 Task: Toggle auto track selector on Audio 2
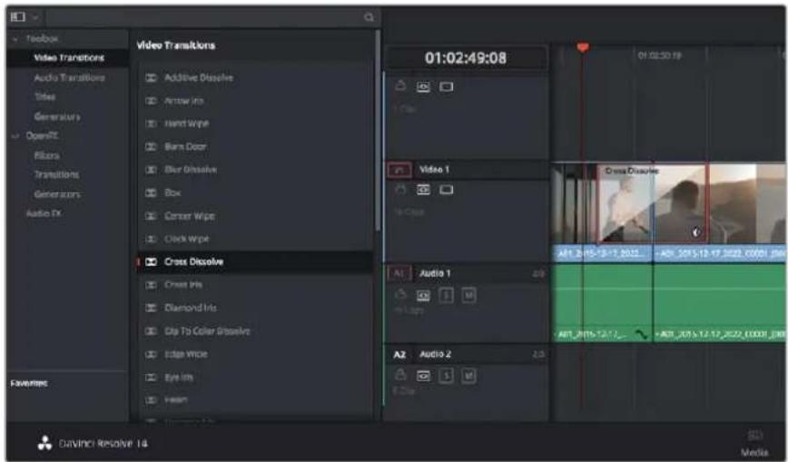[x=424, y=376]
